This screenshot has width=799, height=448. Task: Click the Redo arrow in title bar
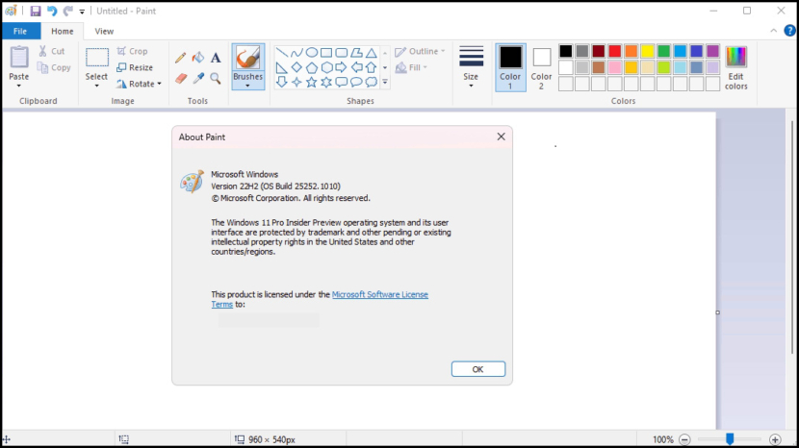(x=67, y=11)
